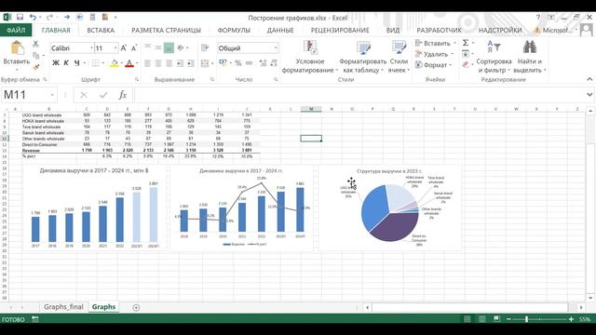Insert AutoSum with the sigma icon
596x335 pixels.
466,43
